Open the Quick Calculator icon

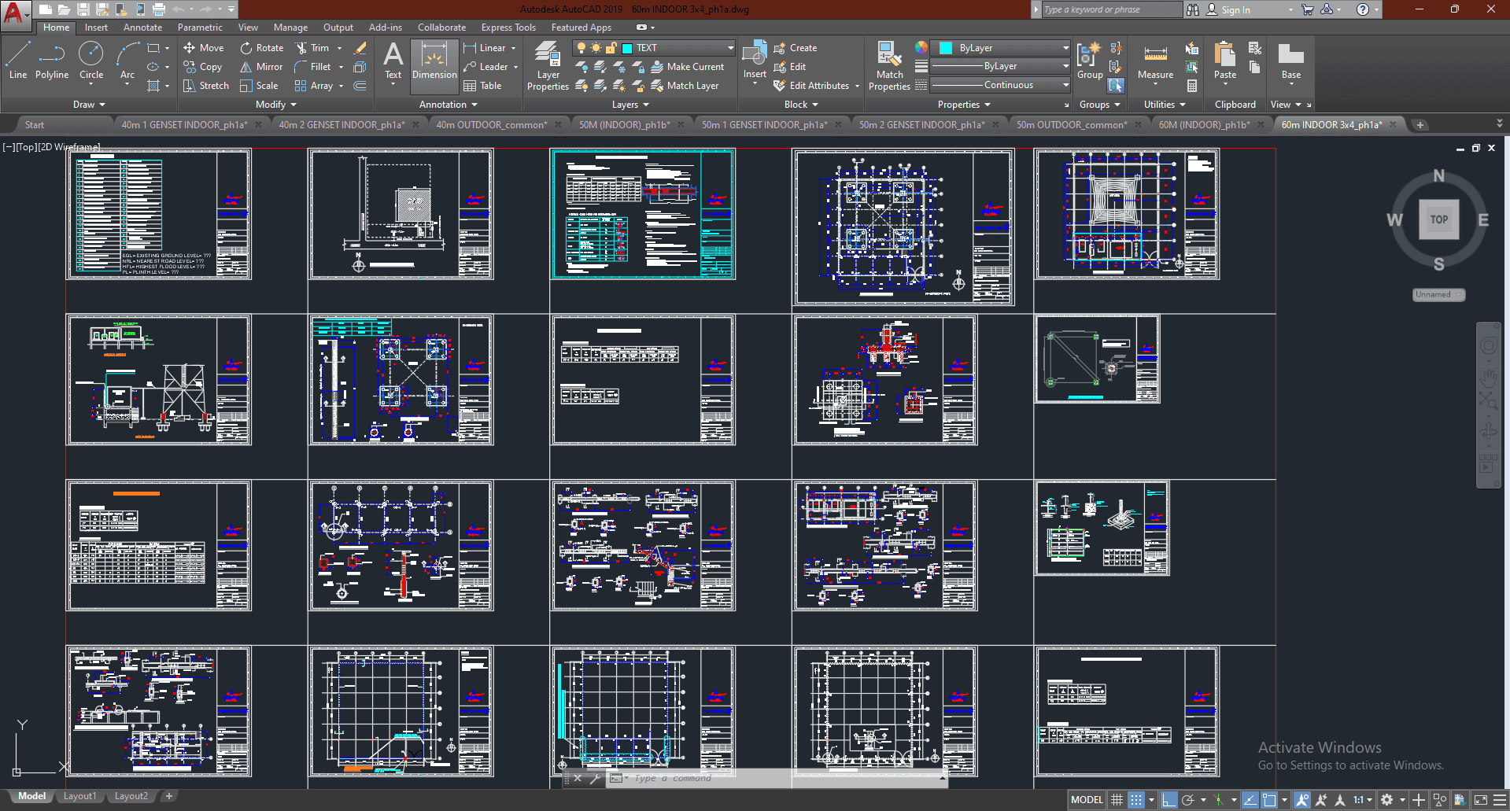(1192, 86)
